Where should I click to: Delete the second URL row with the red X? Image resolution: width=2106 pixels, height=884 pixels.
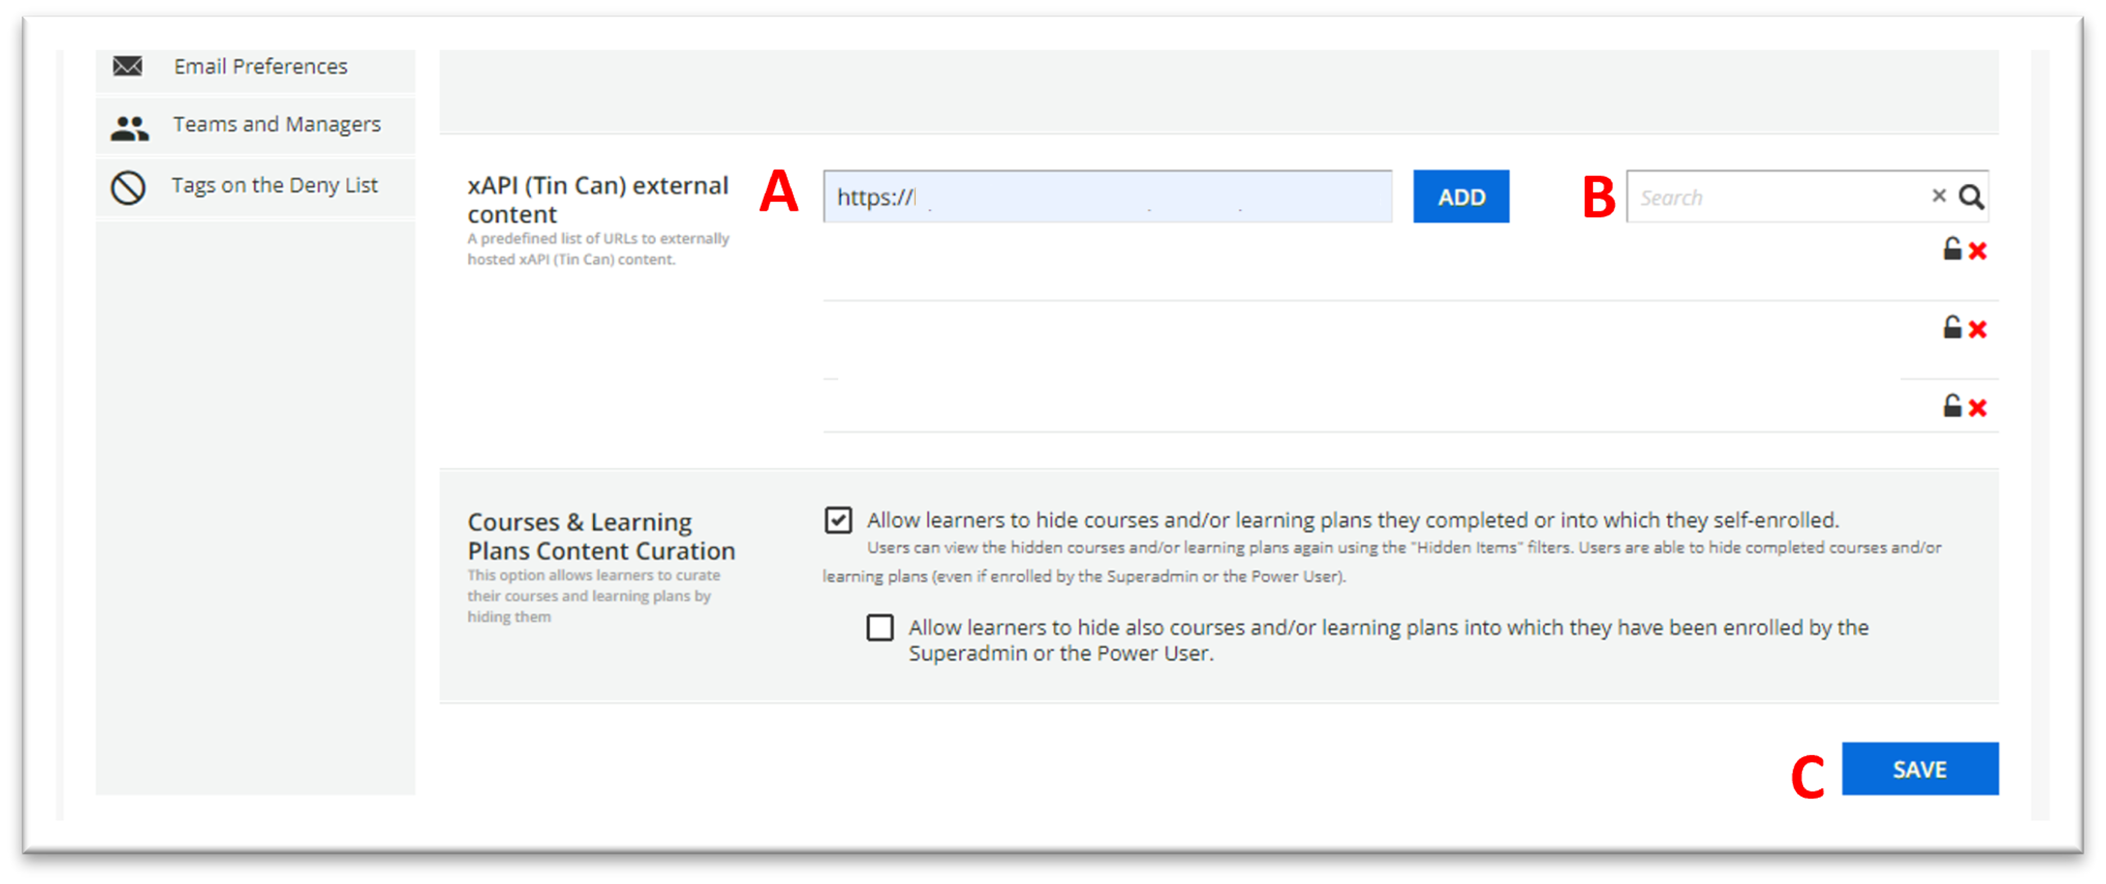point(1978,330)
